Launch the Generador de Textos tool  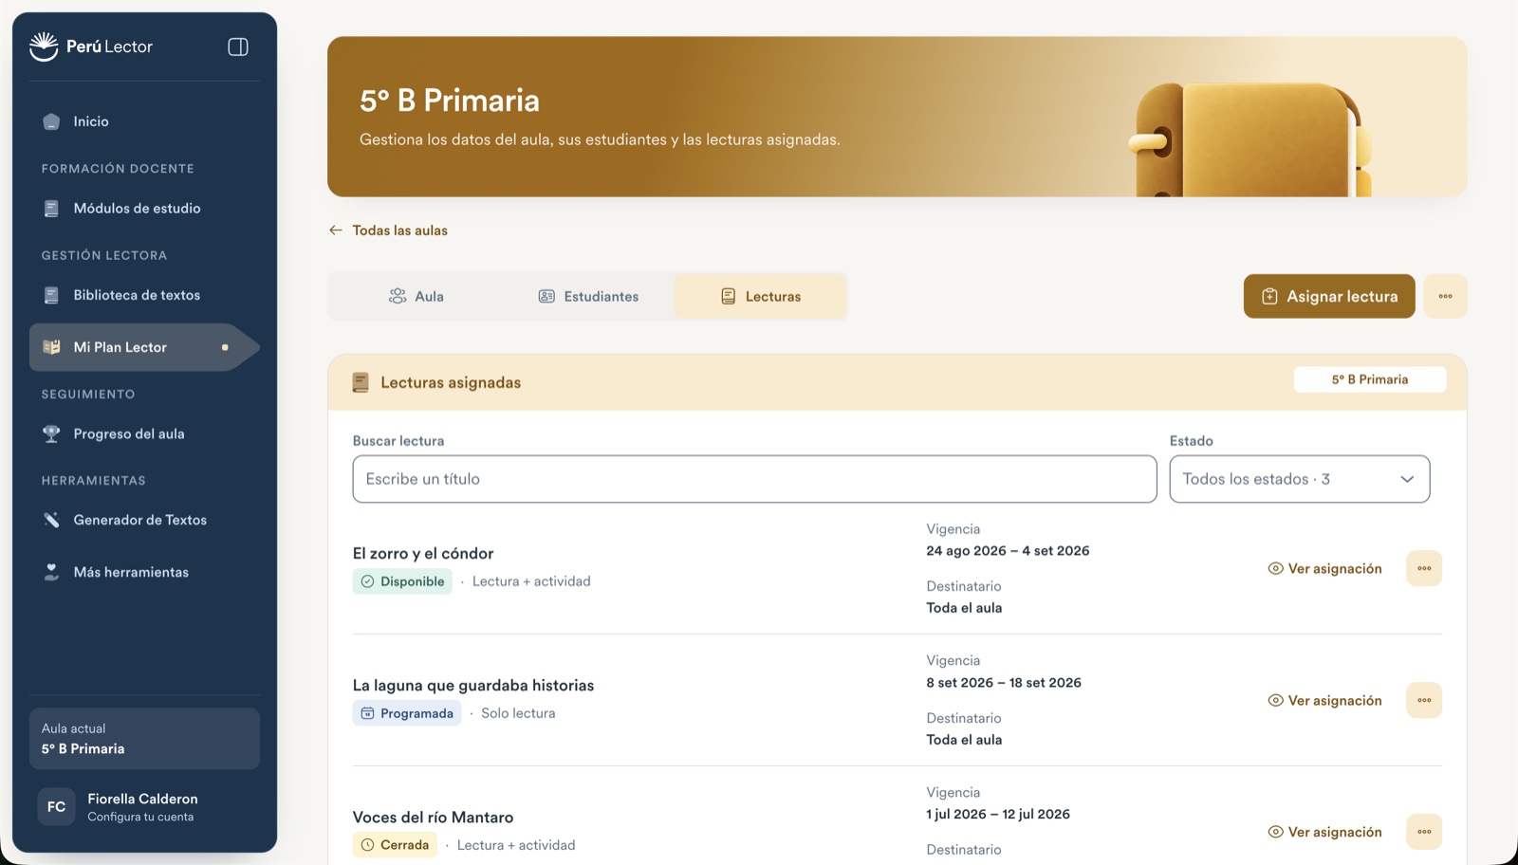point(144,520)
